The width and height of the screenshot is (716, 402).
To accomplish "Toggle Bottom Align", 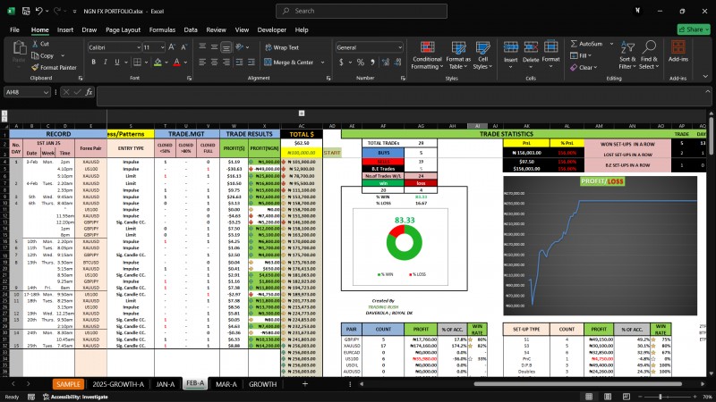I will [x=226, y=47].
